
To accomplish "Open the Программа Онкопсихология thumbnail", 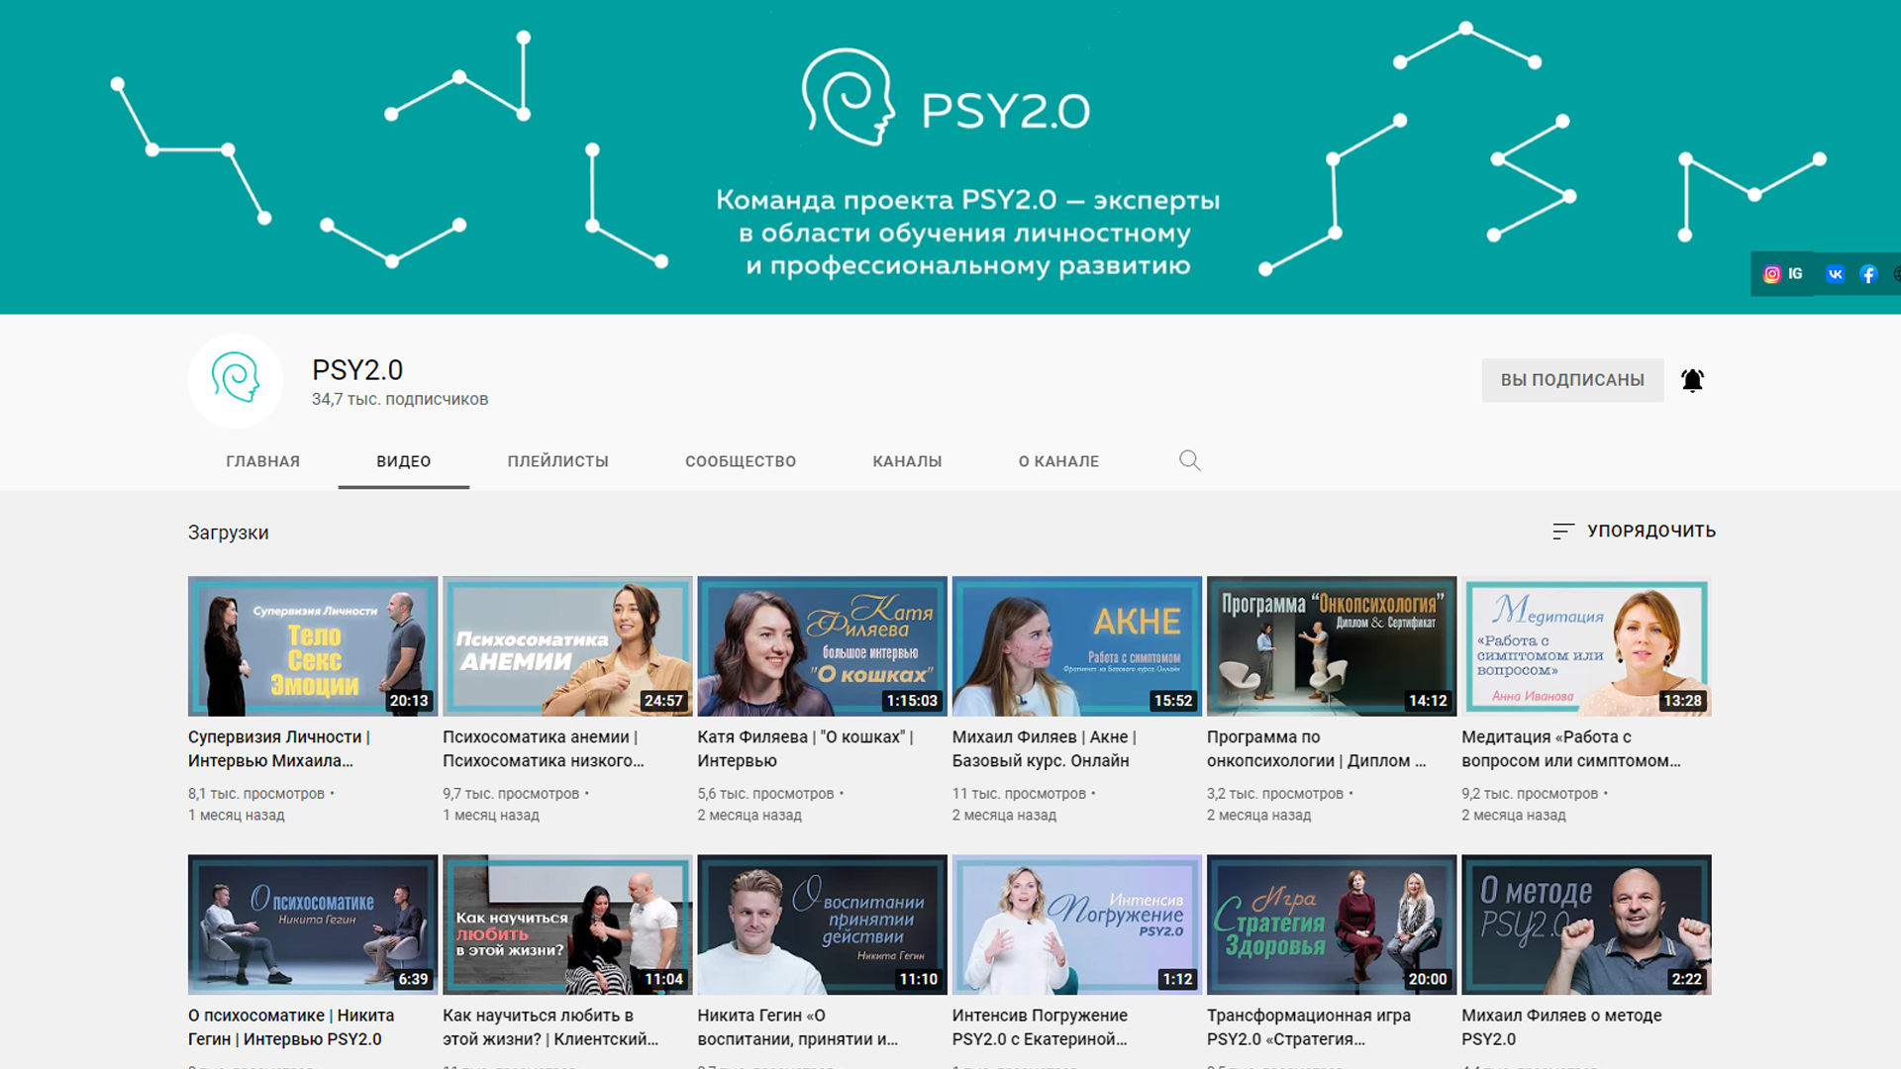I will [x=1332, y=646].
